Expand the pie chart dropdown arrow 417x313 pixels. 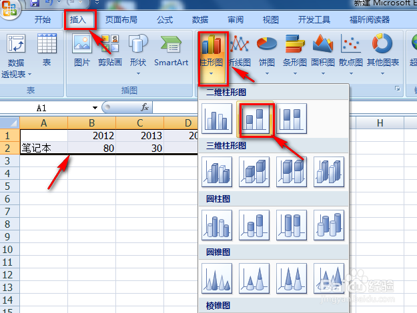pyautogui.click(x=267, y=74)
